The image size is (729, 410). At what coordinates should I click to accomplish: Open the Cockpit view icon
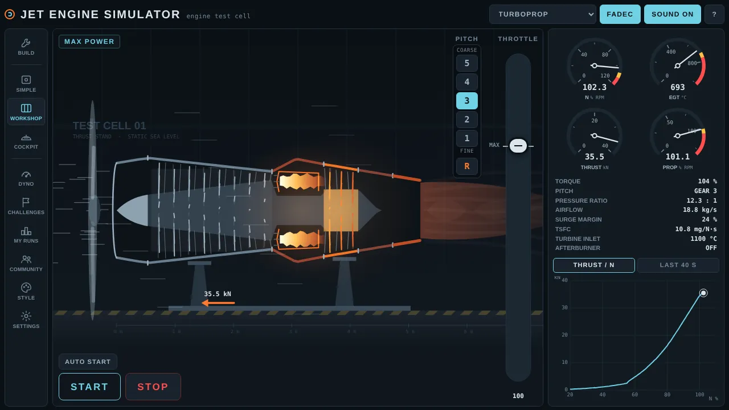tap(26, 137)
